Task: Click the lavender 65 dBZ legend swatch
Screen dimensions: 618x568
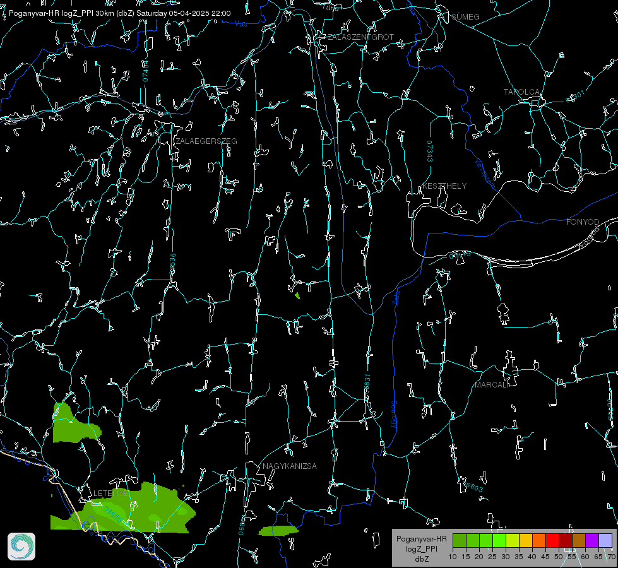Action: [605, 540]
